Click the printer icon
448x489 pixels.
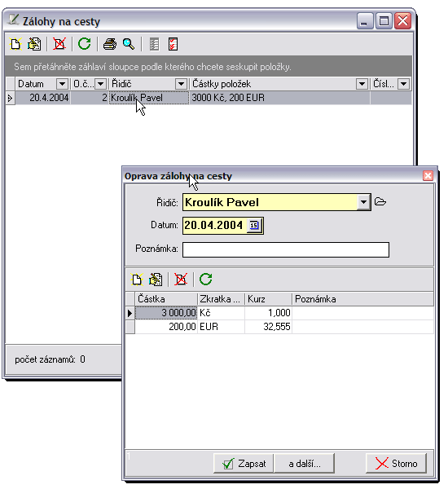[x=110, y=44]
